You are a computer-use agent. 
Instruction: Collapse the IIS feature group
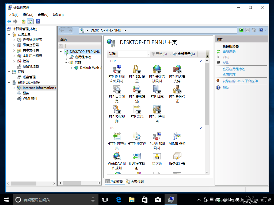[x=201, y=128]
